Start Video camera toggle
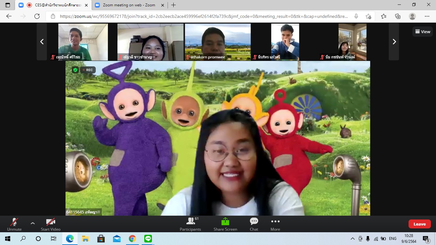This screenshot has width=436, height=245. (x=50, y=224)
